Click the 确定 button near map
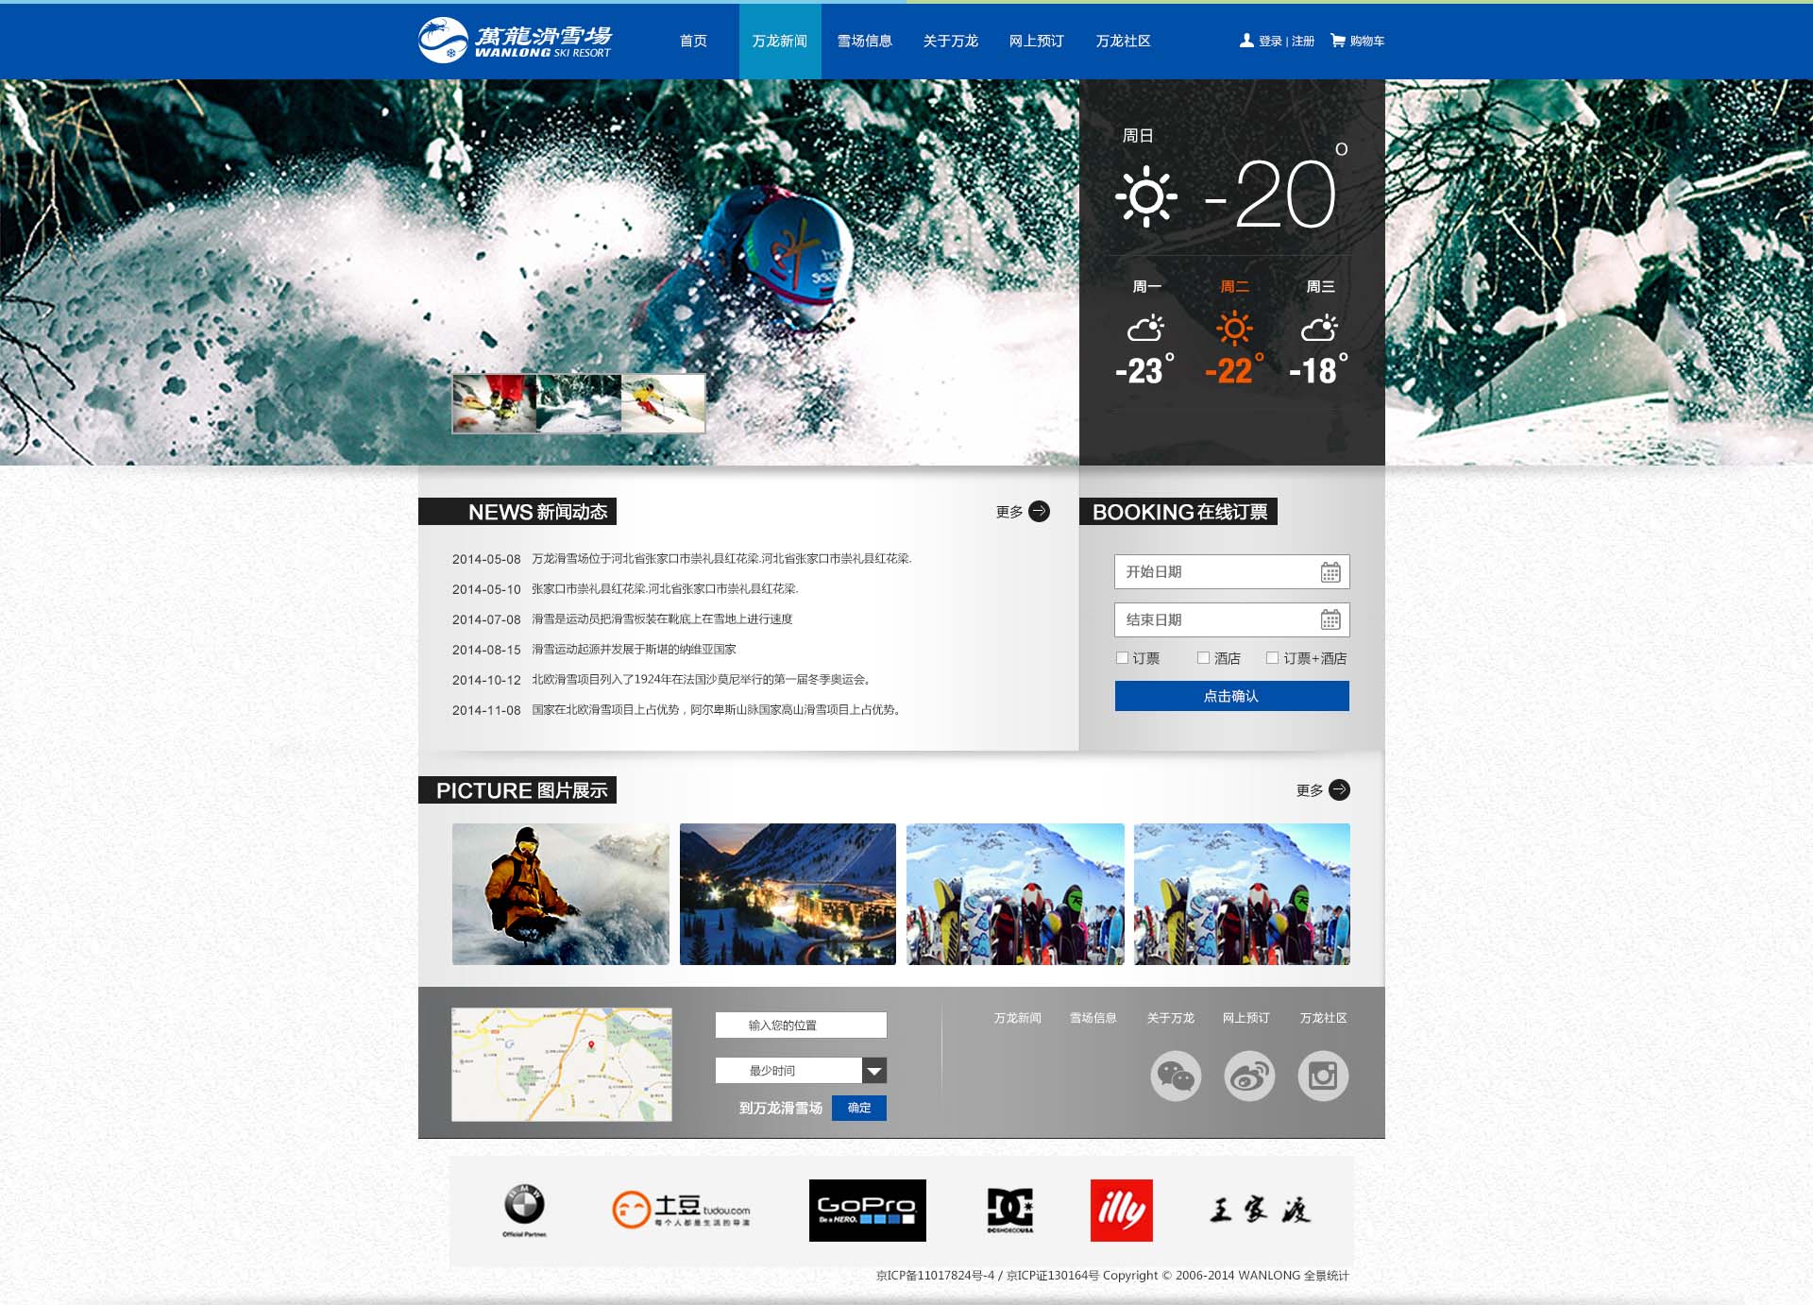This screenshot has height=1305, width=1813. [858, 1108]
